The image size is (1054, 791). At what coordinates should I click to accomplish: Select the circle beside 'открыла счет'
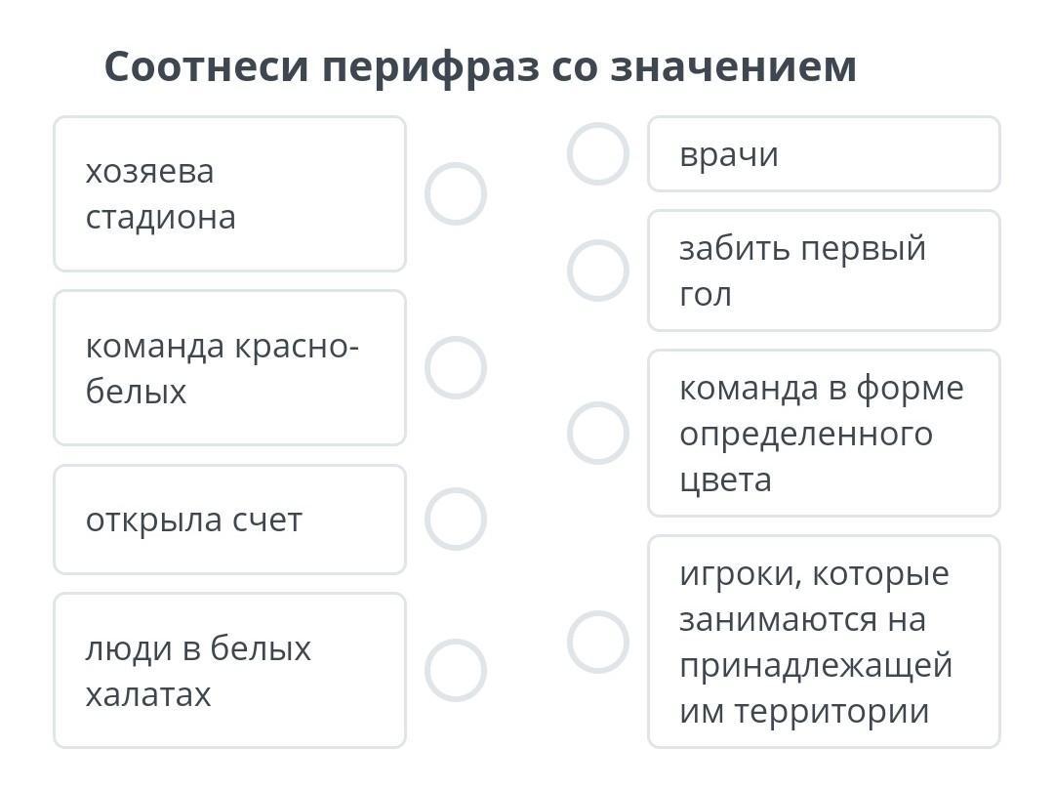[x=456, y=519]
